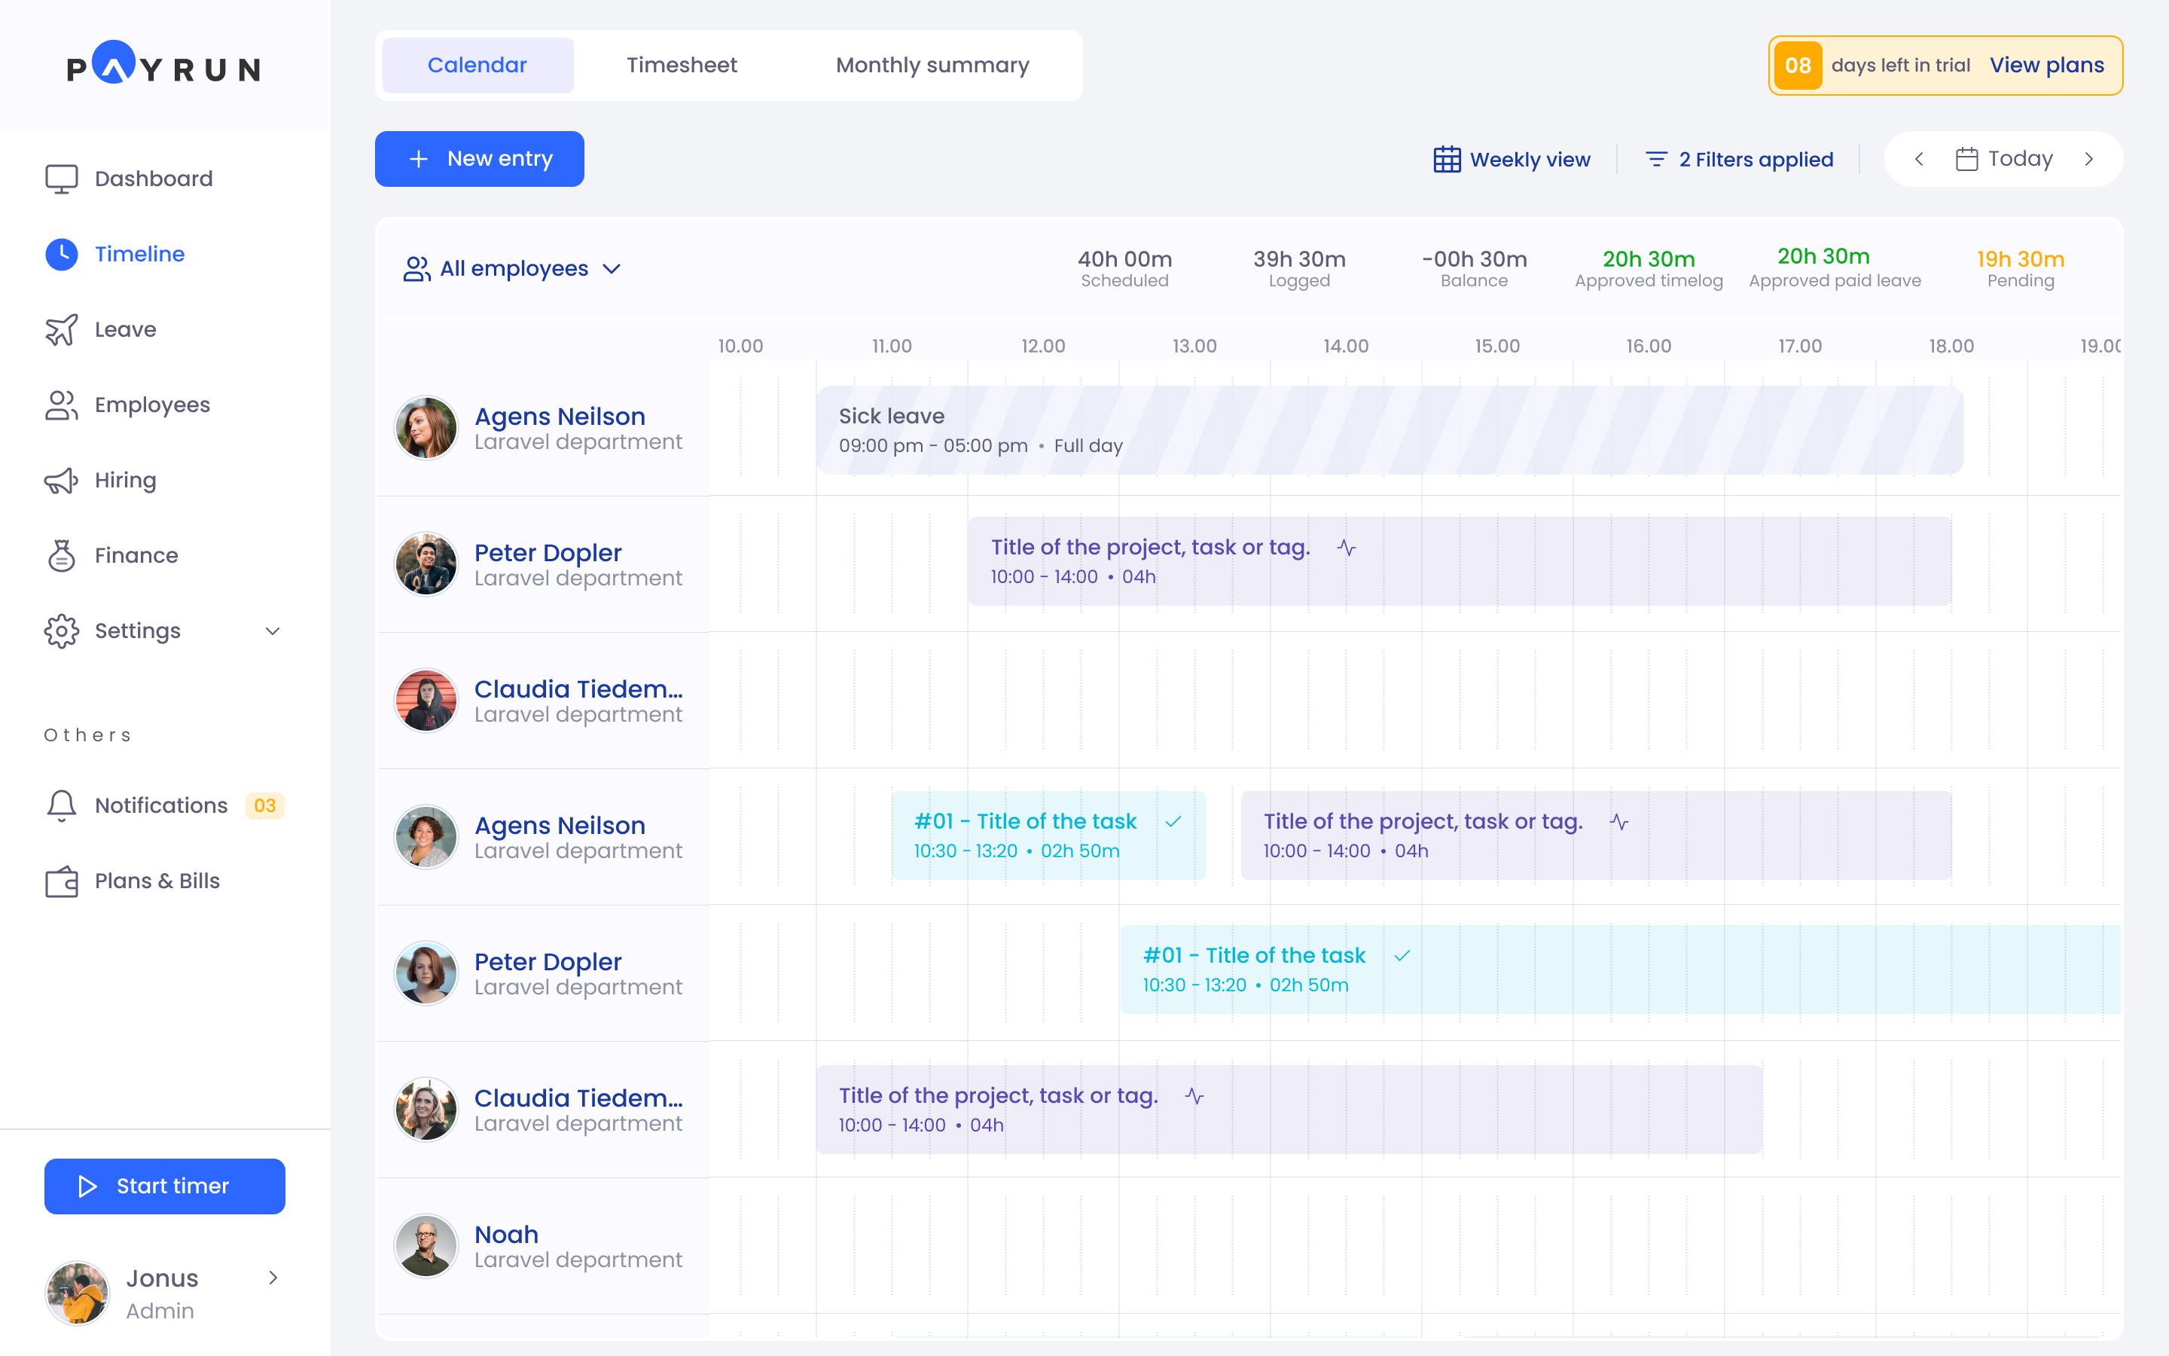Go to next date with right arrow
Image resolution: width=2169 pixels, height=1356 pixels.
[2089, 159]
